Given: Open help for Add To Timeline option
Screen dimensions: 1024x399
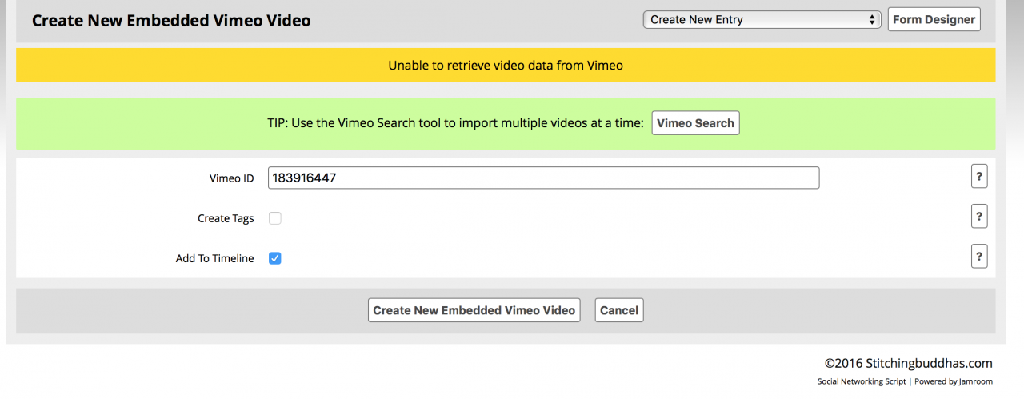Looking at the screenshot, I should [x=978, y=256].
